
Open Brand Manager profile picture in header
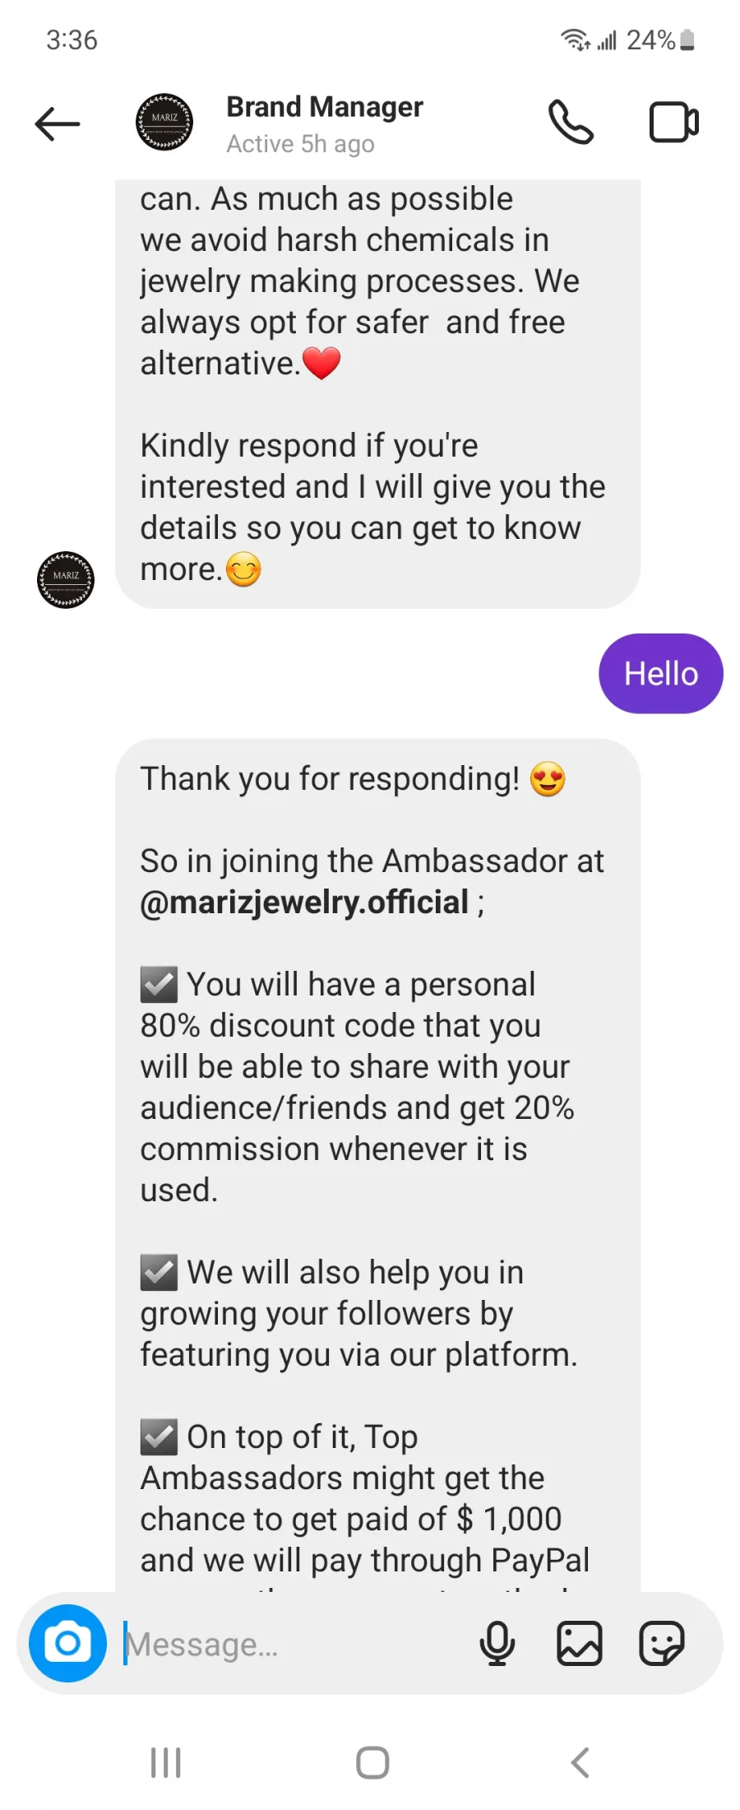click(x=164, y=123)
